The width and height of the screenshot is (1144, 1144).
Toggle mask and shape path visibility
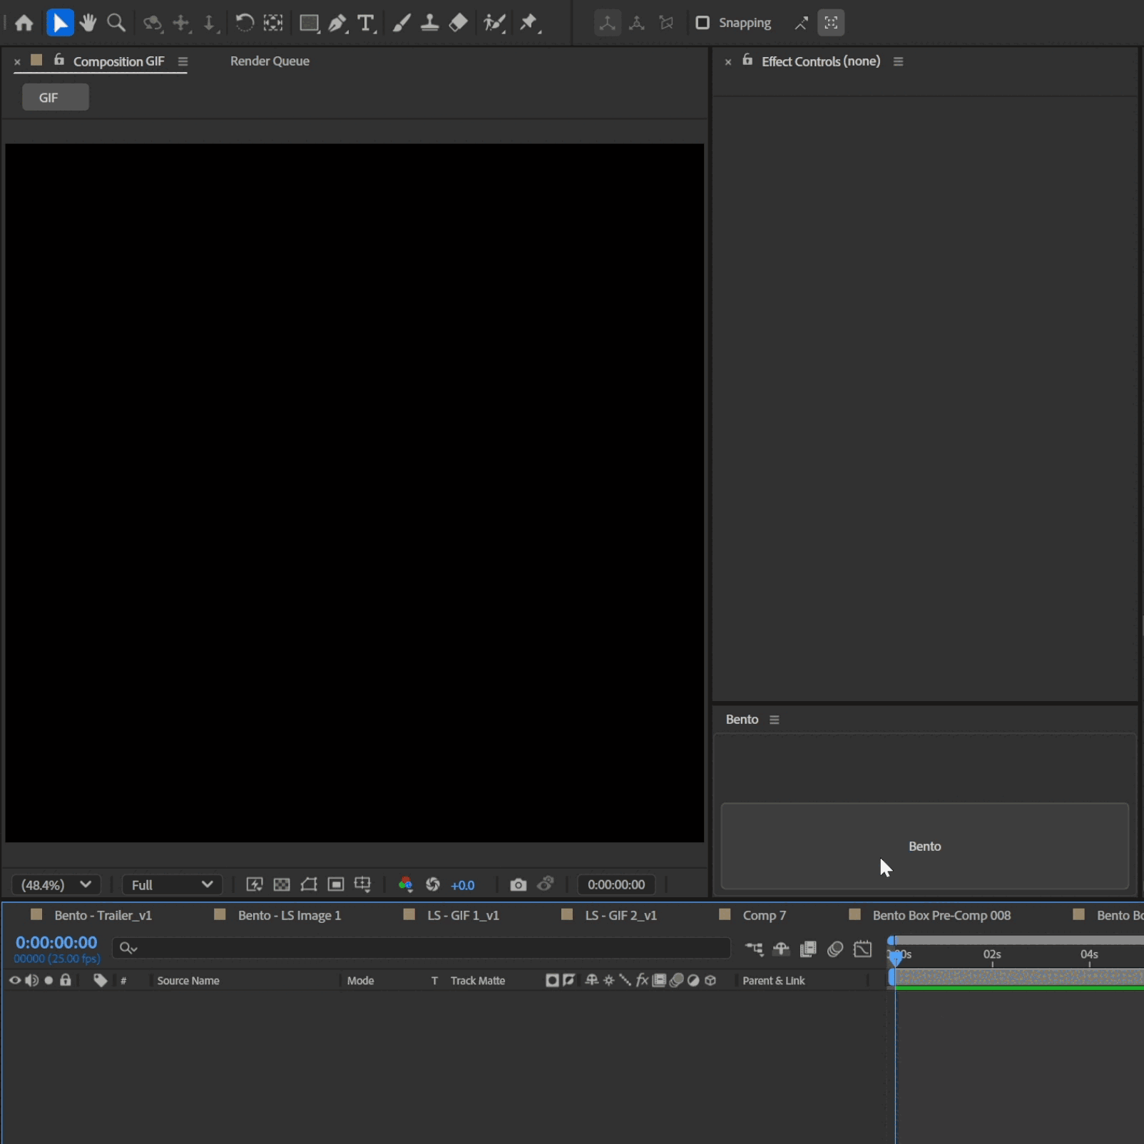point(309,884)
